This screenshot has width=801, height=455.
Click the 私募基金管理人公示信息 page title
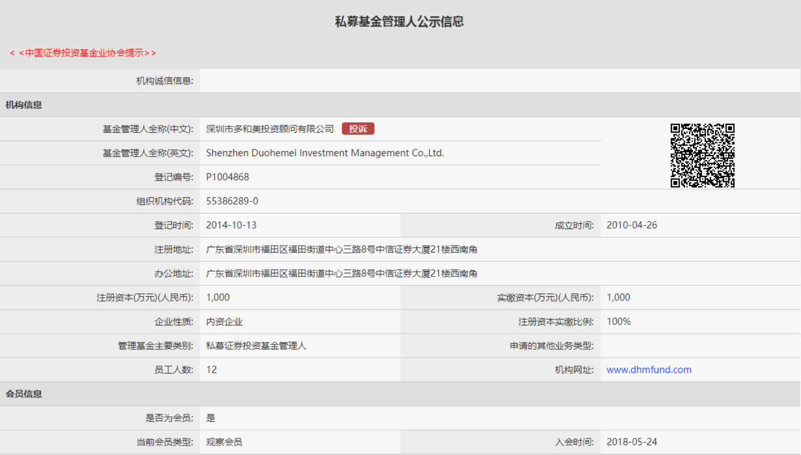(399, 22)
